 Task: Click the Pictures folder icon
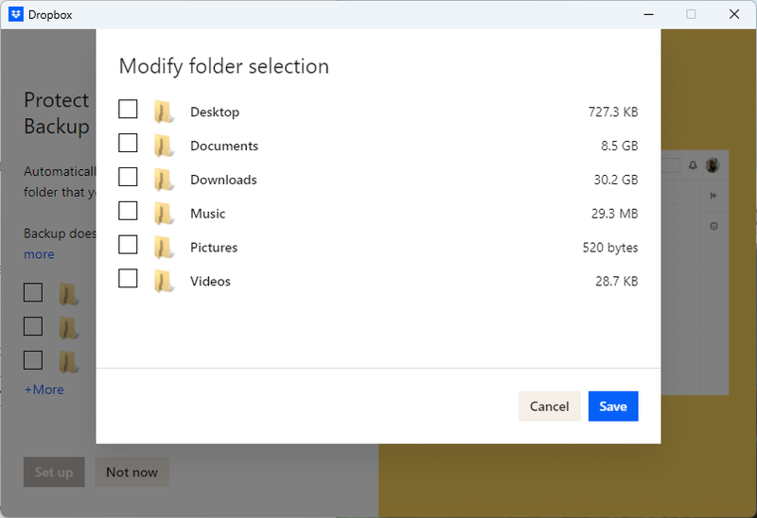pyautogui.click(x=165, y=248)
